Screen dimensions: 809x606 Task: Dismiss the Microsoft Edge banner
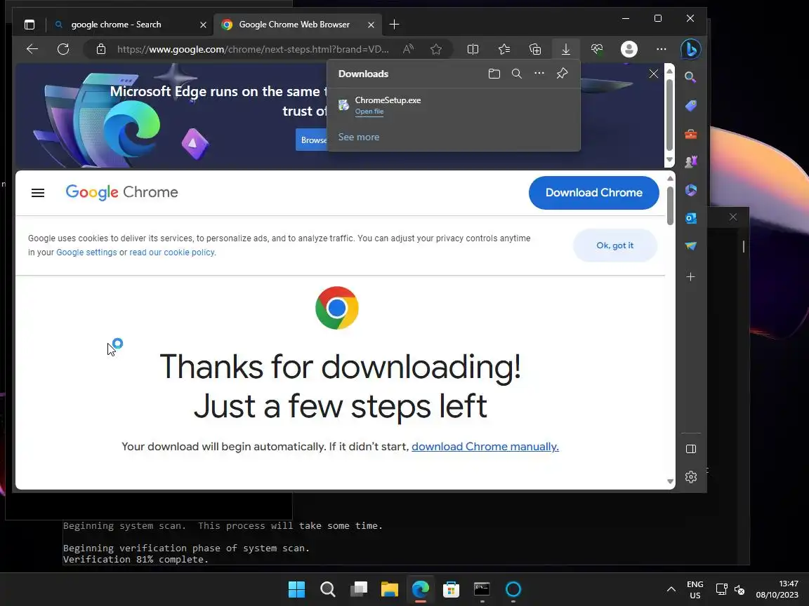point(653,74)
